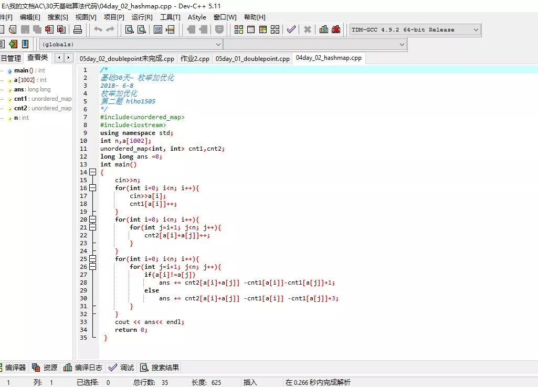538x387 pixels.
Task: Click the Print toolbar icon
Action: click(78, 29)
